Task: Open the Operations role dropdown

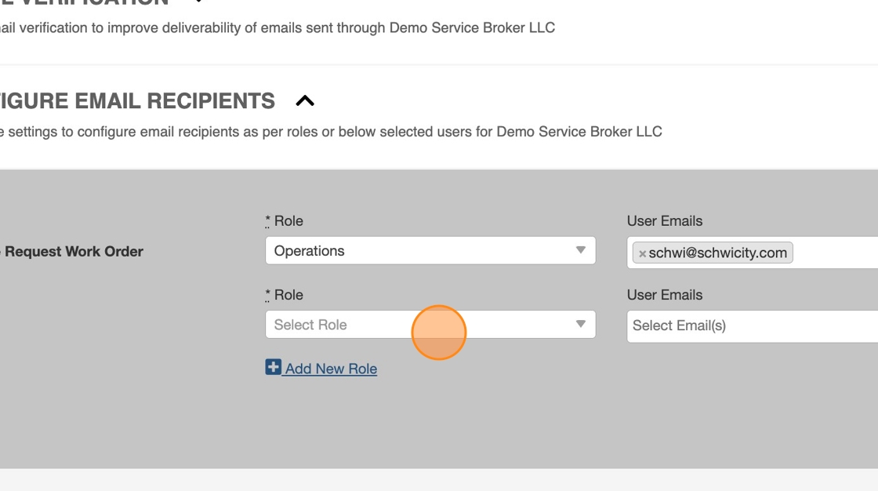Action: (415, 251)
